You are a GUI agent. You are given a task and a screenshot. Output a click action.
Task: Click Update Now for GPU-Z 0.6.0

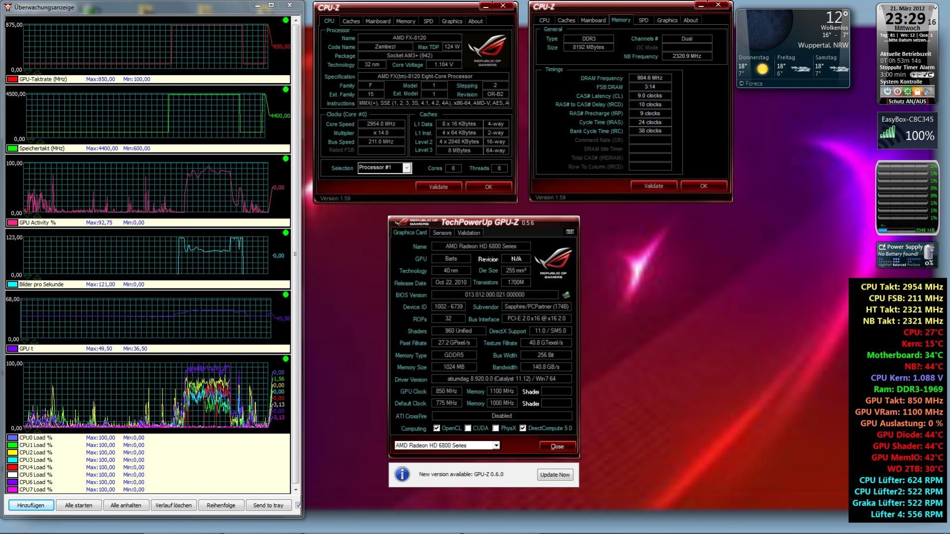pyautogui.click(x=554, y=475)
